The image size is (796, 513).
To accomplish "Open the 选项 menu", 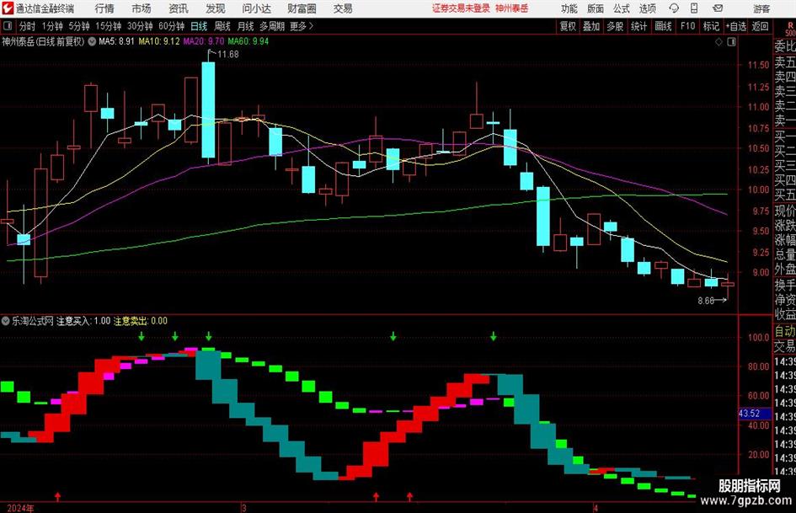I will 648,8.
